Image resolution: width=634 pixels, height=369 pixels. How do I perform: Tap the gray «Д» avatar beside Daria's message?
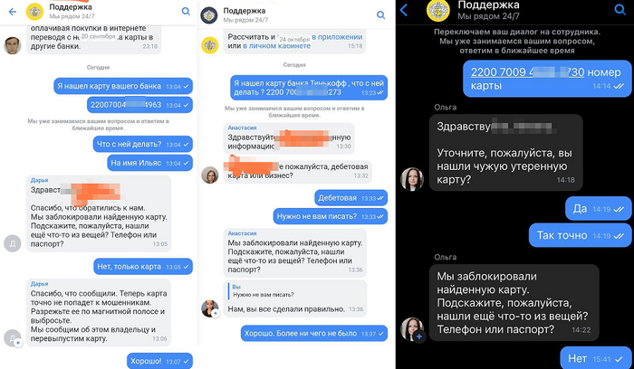[13, 244]
